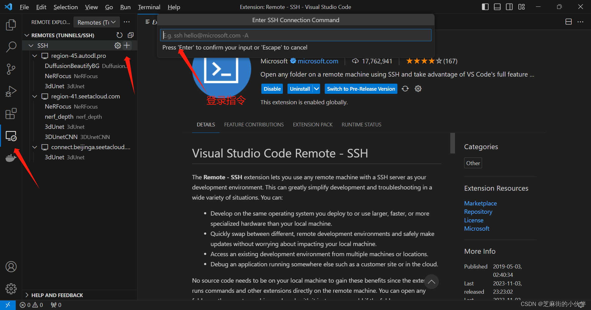
Task: Open the Manage gear in activity bar
Action: pos(11,288)
